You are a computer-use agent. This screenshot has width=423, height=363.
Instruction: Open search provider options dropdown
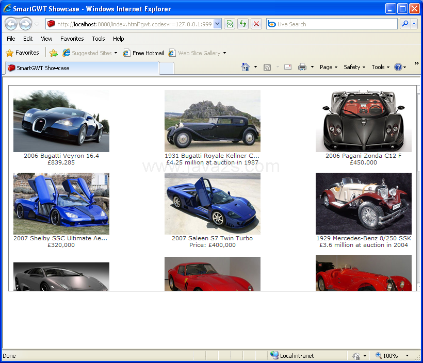414,24
